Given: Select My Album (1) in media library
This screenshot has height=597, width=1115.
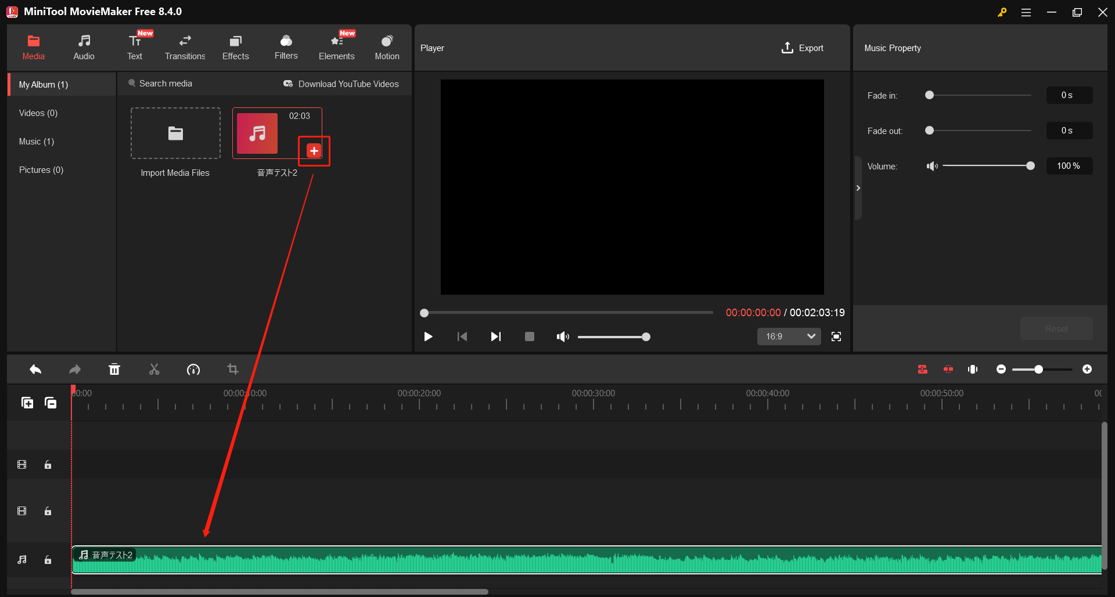Looking at the screenshot, I should pos(42,84).
